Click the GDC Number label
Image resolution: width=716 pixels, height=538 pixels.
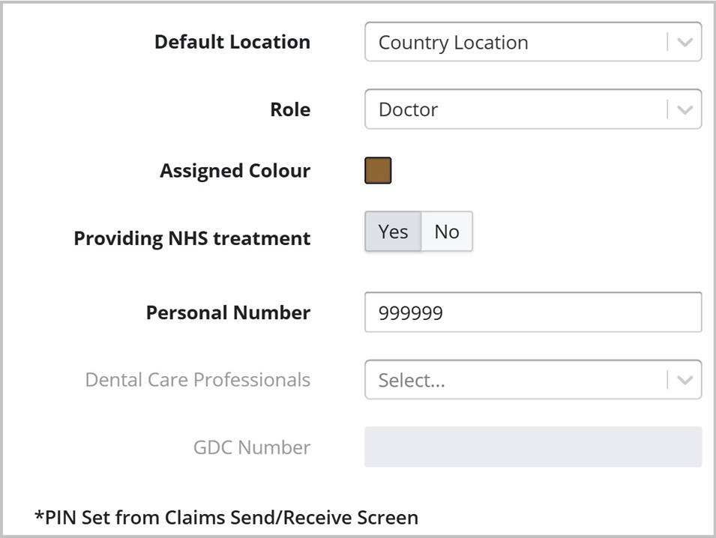click(x=251, y=447)
